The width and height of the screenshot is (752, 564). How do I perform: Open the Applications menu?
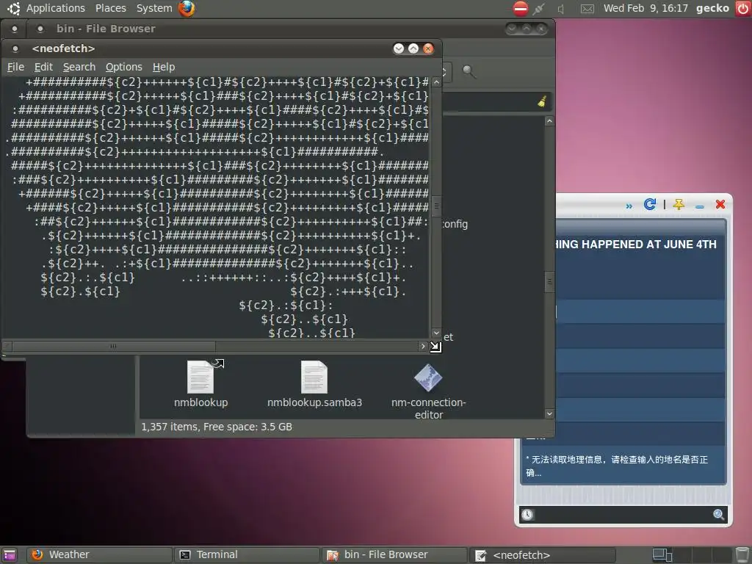[x=55, y=8]
